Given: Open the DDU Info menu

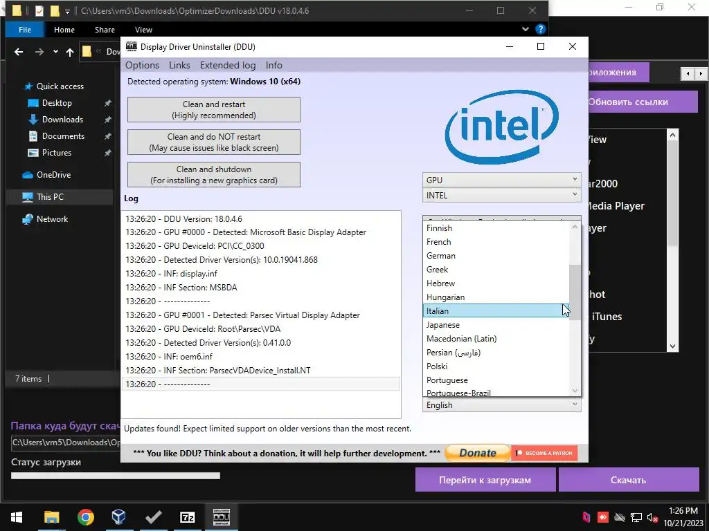Looking at the screenshot, I should tap(274, 65).
